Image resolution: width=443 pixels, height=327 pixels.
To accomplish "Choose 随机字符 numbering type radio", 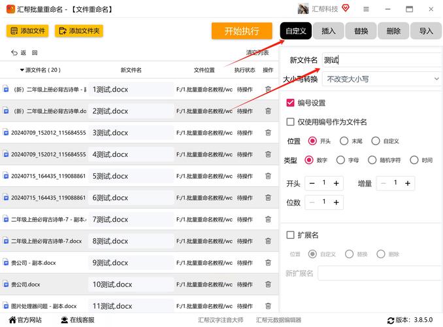I will (372, 160).
